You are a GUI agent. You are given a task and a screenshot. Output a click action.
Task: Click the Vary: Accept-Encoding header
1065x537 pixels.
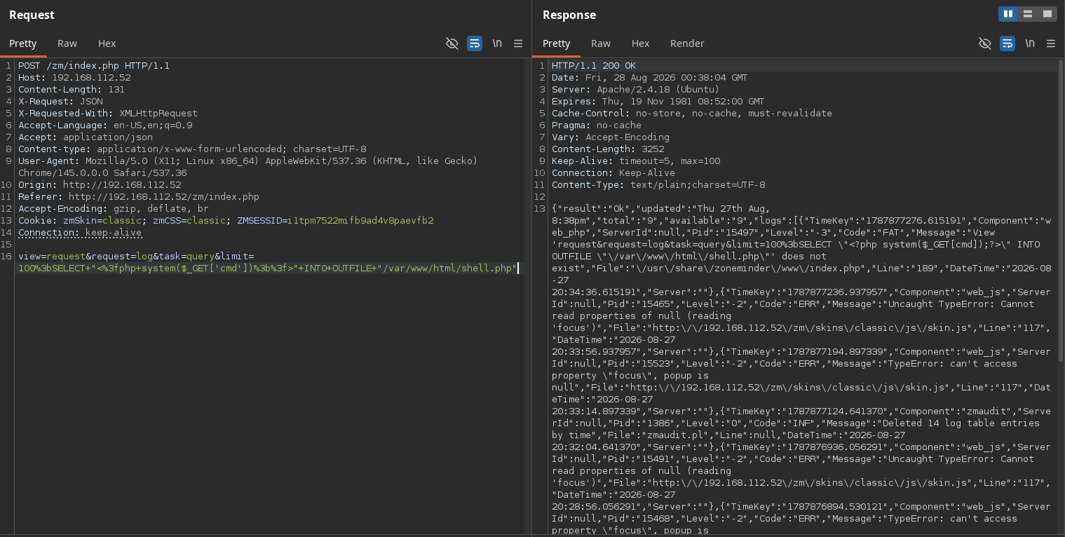(611, 137)
